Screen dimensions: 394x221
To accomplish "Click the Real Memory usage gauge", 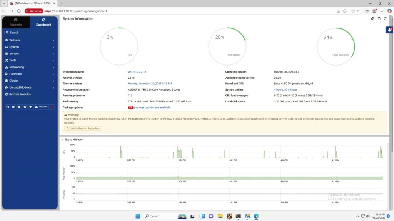I will [227, 46].
